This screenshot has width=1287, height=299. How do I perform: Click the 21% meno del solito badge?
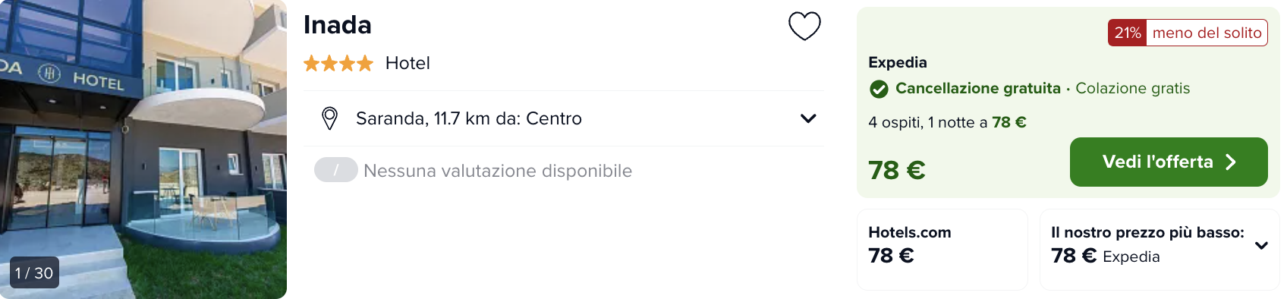1188,33
